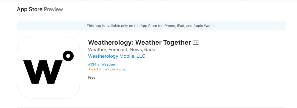The image size is (297, 108).
Task: Open the #134 in Weather chart link
Action: [102, 64]
